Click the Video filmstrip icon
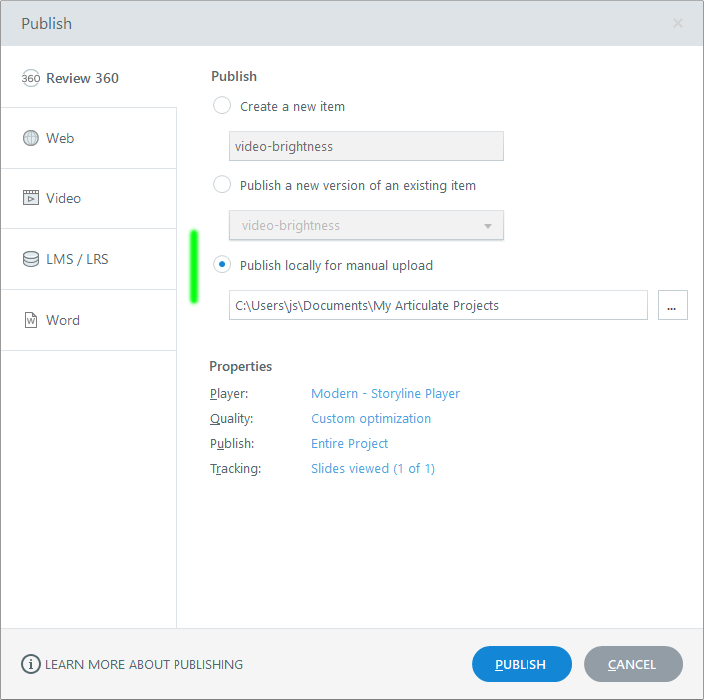 coord(31,198)
